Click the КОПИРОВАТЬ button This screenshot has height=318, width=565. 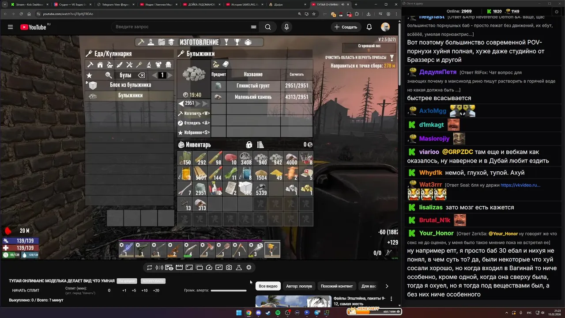[x=153, y=281]
